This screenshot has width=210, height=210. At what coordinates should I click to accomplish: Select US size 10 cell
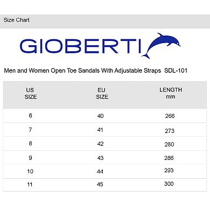[x=30, y=171]
